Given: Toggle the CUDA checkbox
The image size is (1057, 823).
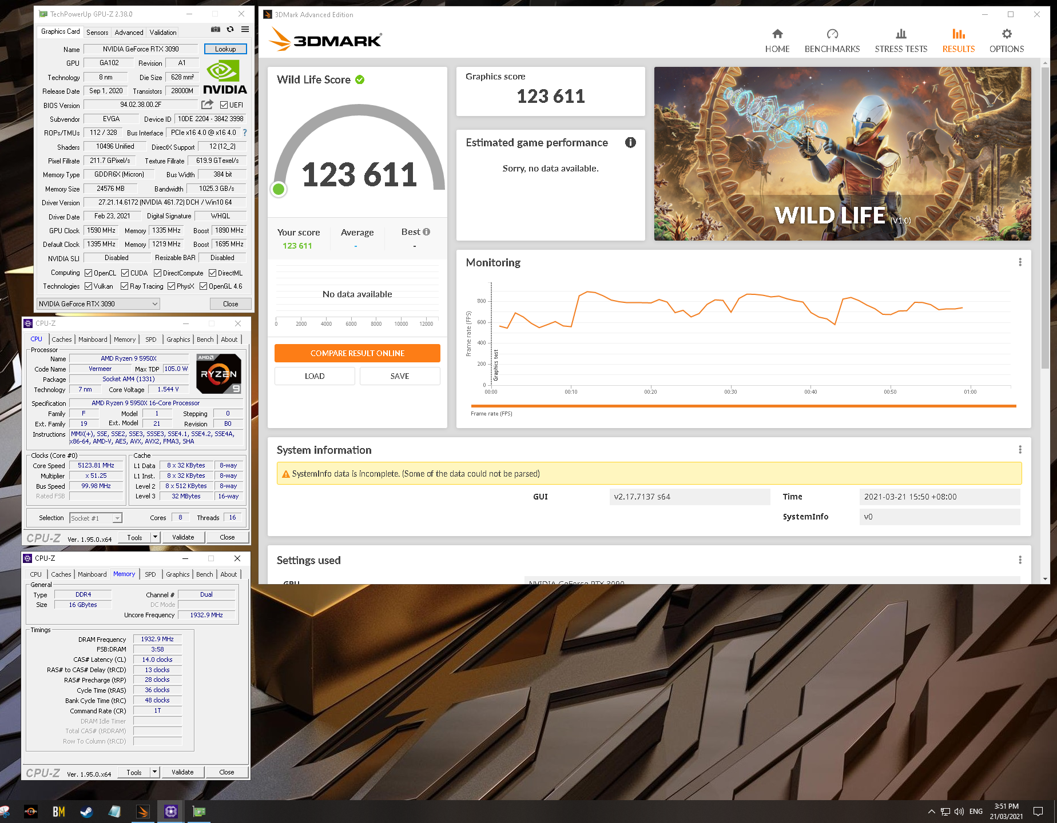Looking at the screenshot, I should (x=125, y=273).
